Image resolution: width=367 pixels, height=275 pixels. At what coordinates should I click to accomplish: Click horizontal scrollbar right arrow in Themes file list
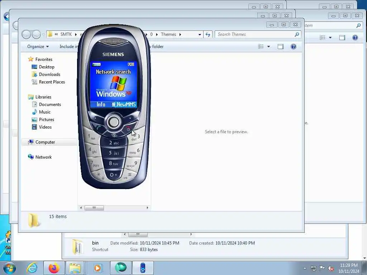click(147, 208)
